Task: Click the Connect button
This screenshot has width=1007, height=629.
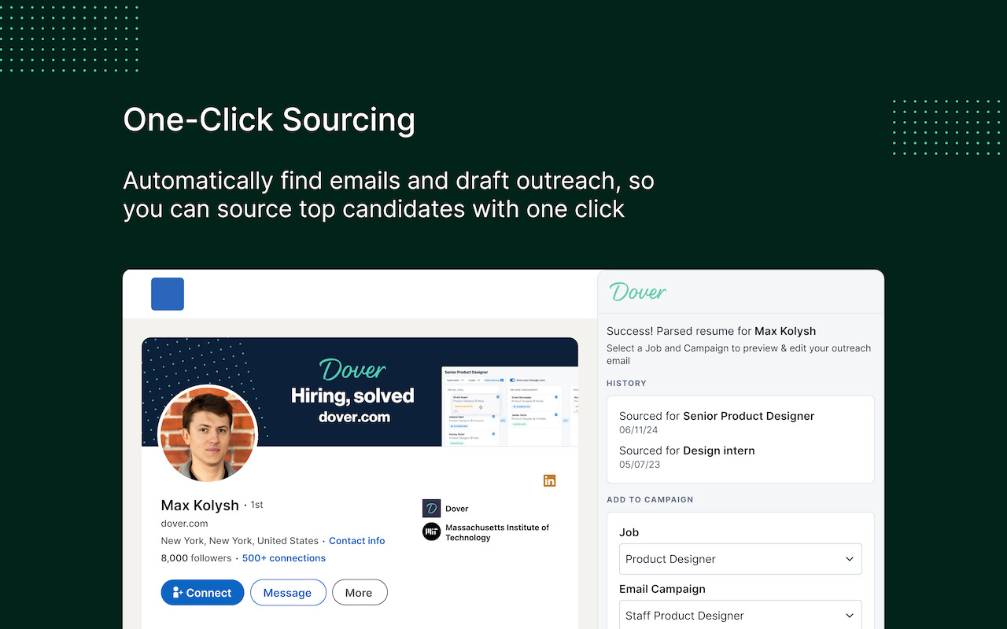Action: pyautogui.click(x=202, y=592)
